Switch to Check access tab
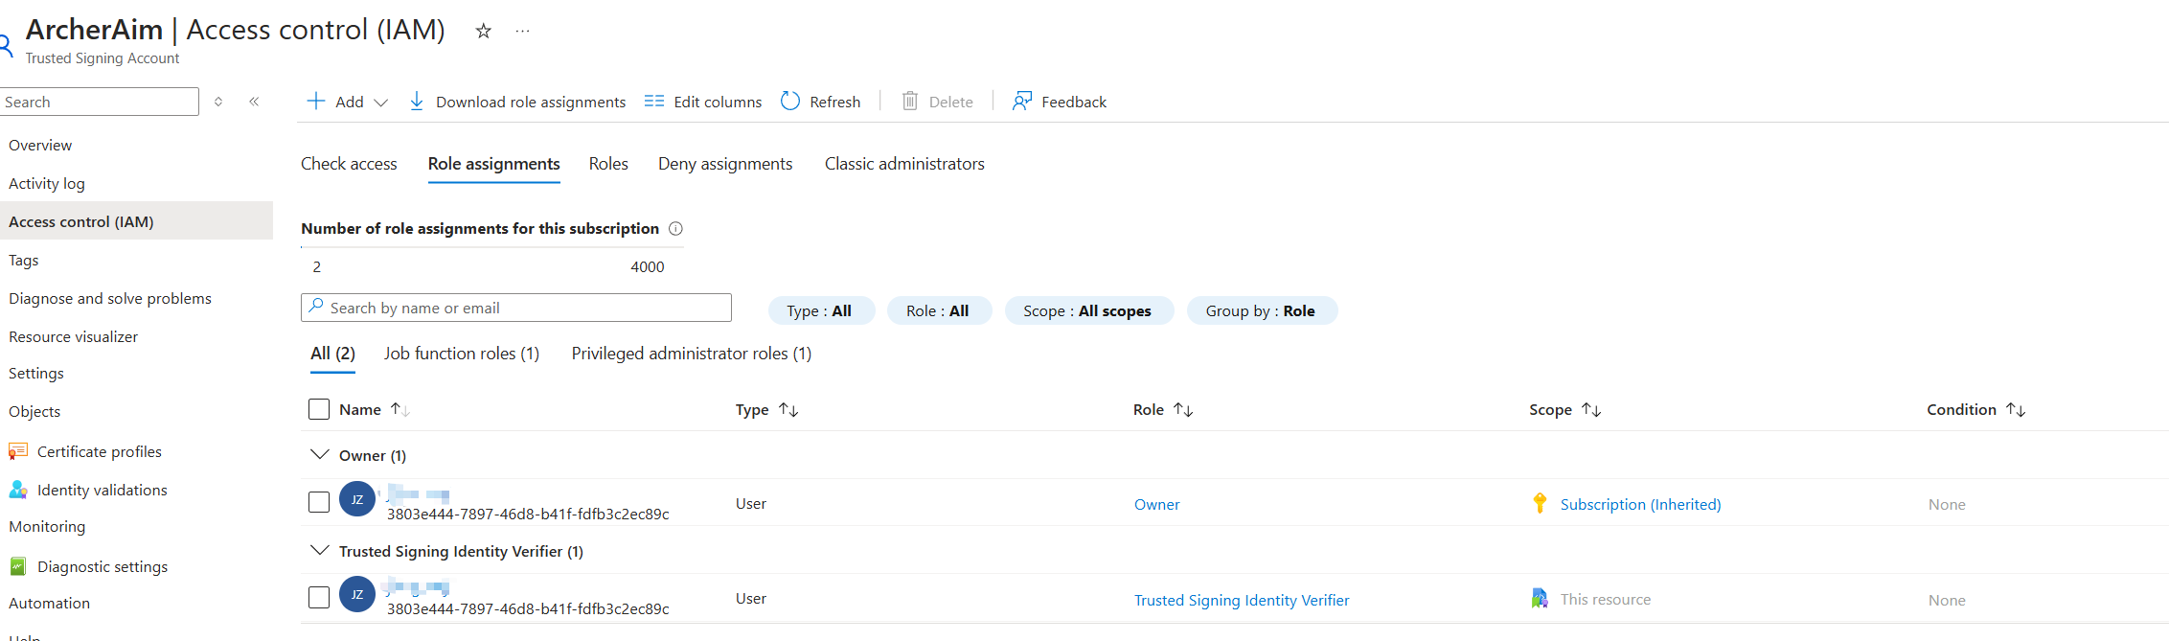Image resolution: width=2169 pixels, height=641 pixels. (349, 164)
